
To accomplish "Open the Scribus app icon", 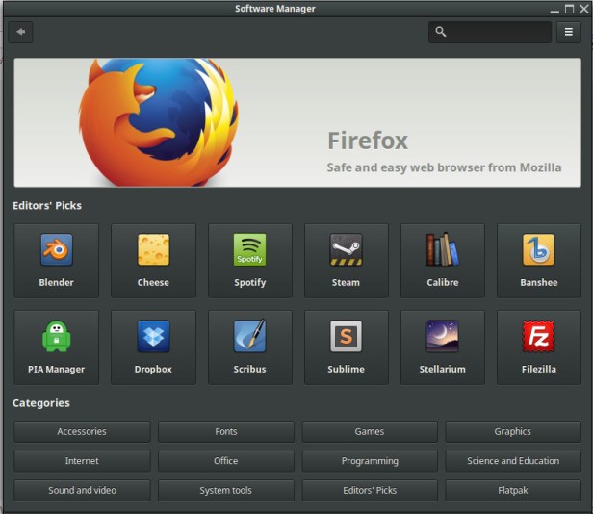I will point(249,337).
